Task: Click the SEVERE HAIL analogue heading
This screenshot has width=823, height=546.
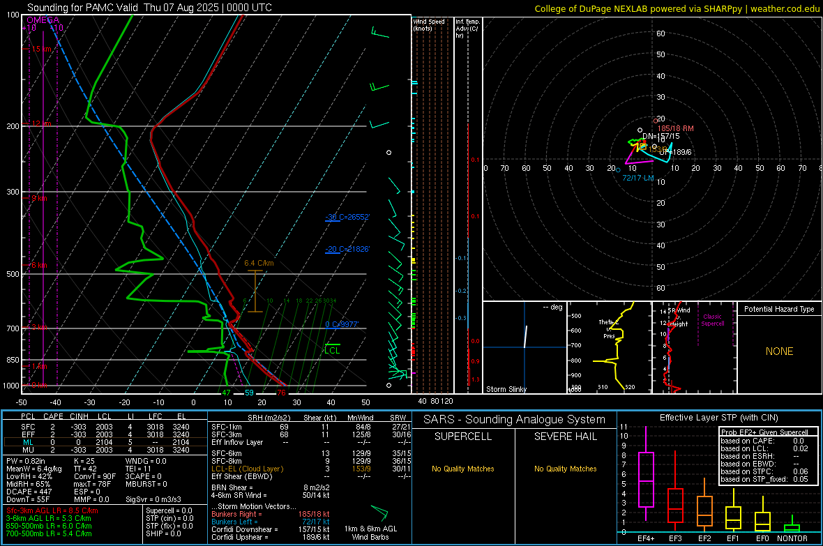Action: pyautogui.click(x=565, y=437)
